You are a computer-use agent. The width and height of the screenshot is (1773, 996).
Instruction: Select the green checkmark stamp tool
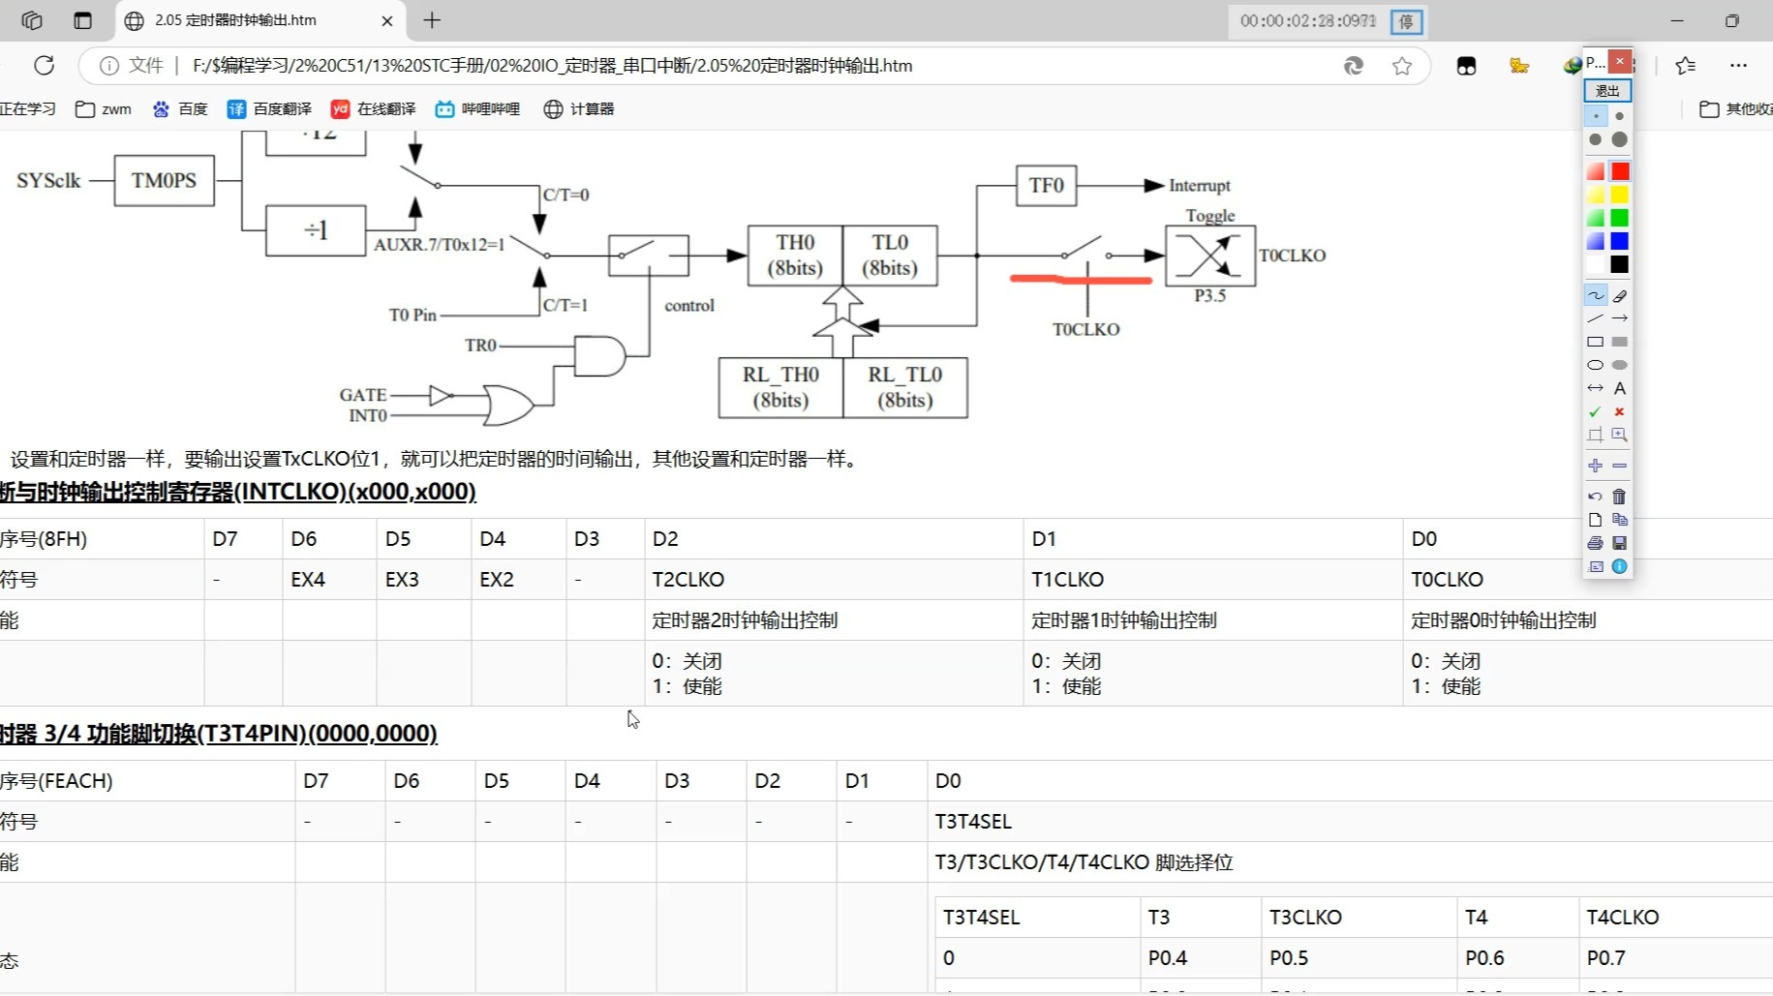1596,411
